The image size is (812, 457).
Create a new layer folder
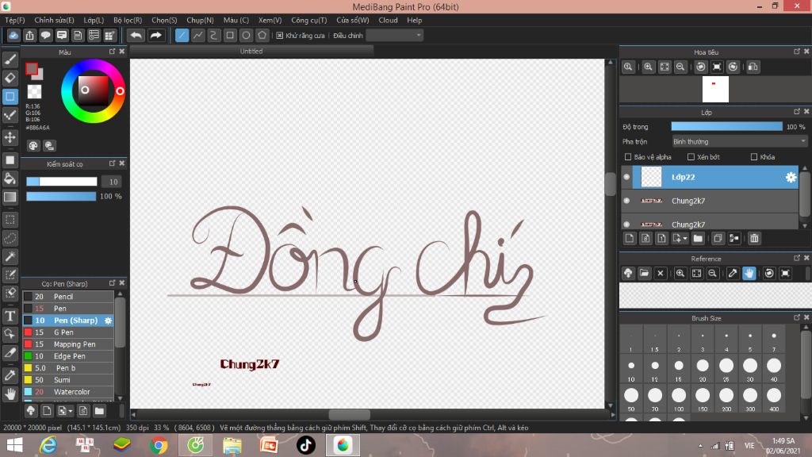698,238
